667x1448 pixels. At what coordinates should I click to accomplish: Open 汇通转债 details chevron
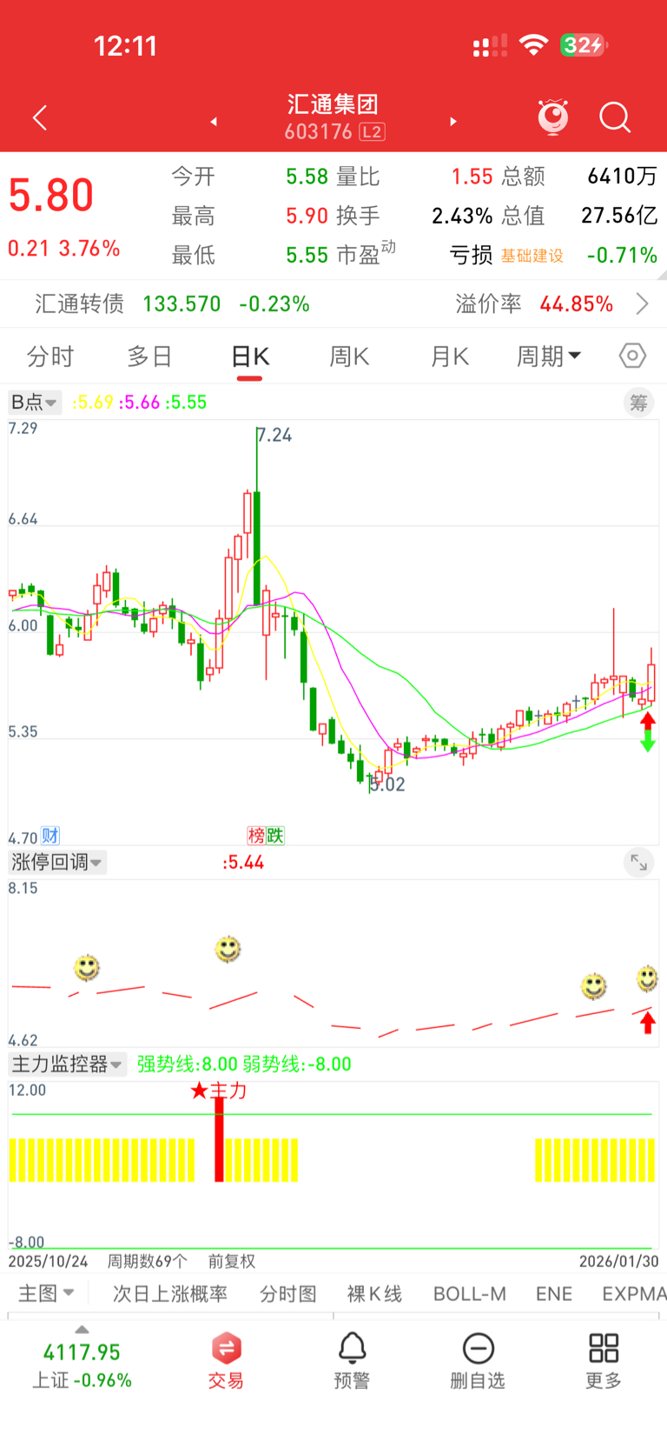pyautogui.click(x=642, y=304)
